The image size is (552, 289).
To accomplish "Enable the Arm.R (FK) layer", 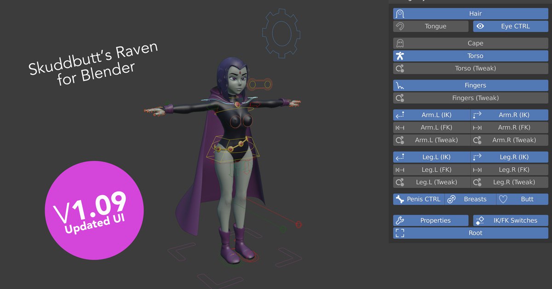I will [510, 127].
